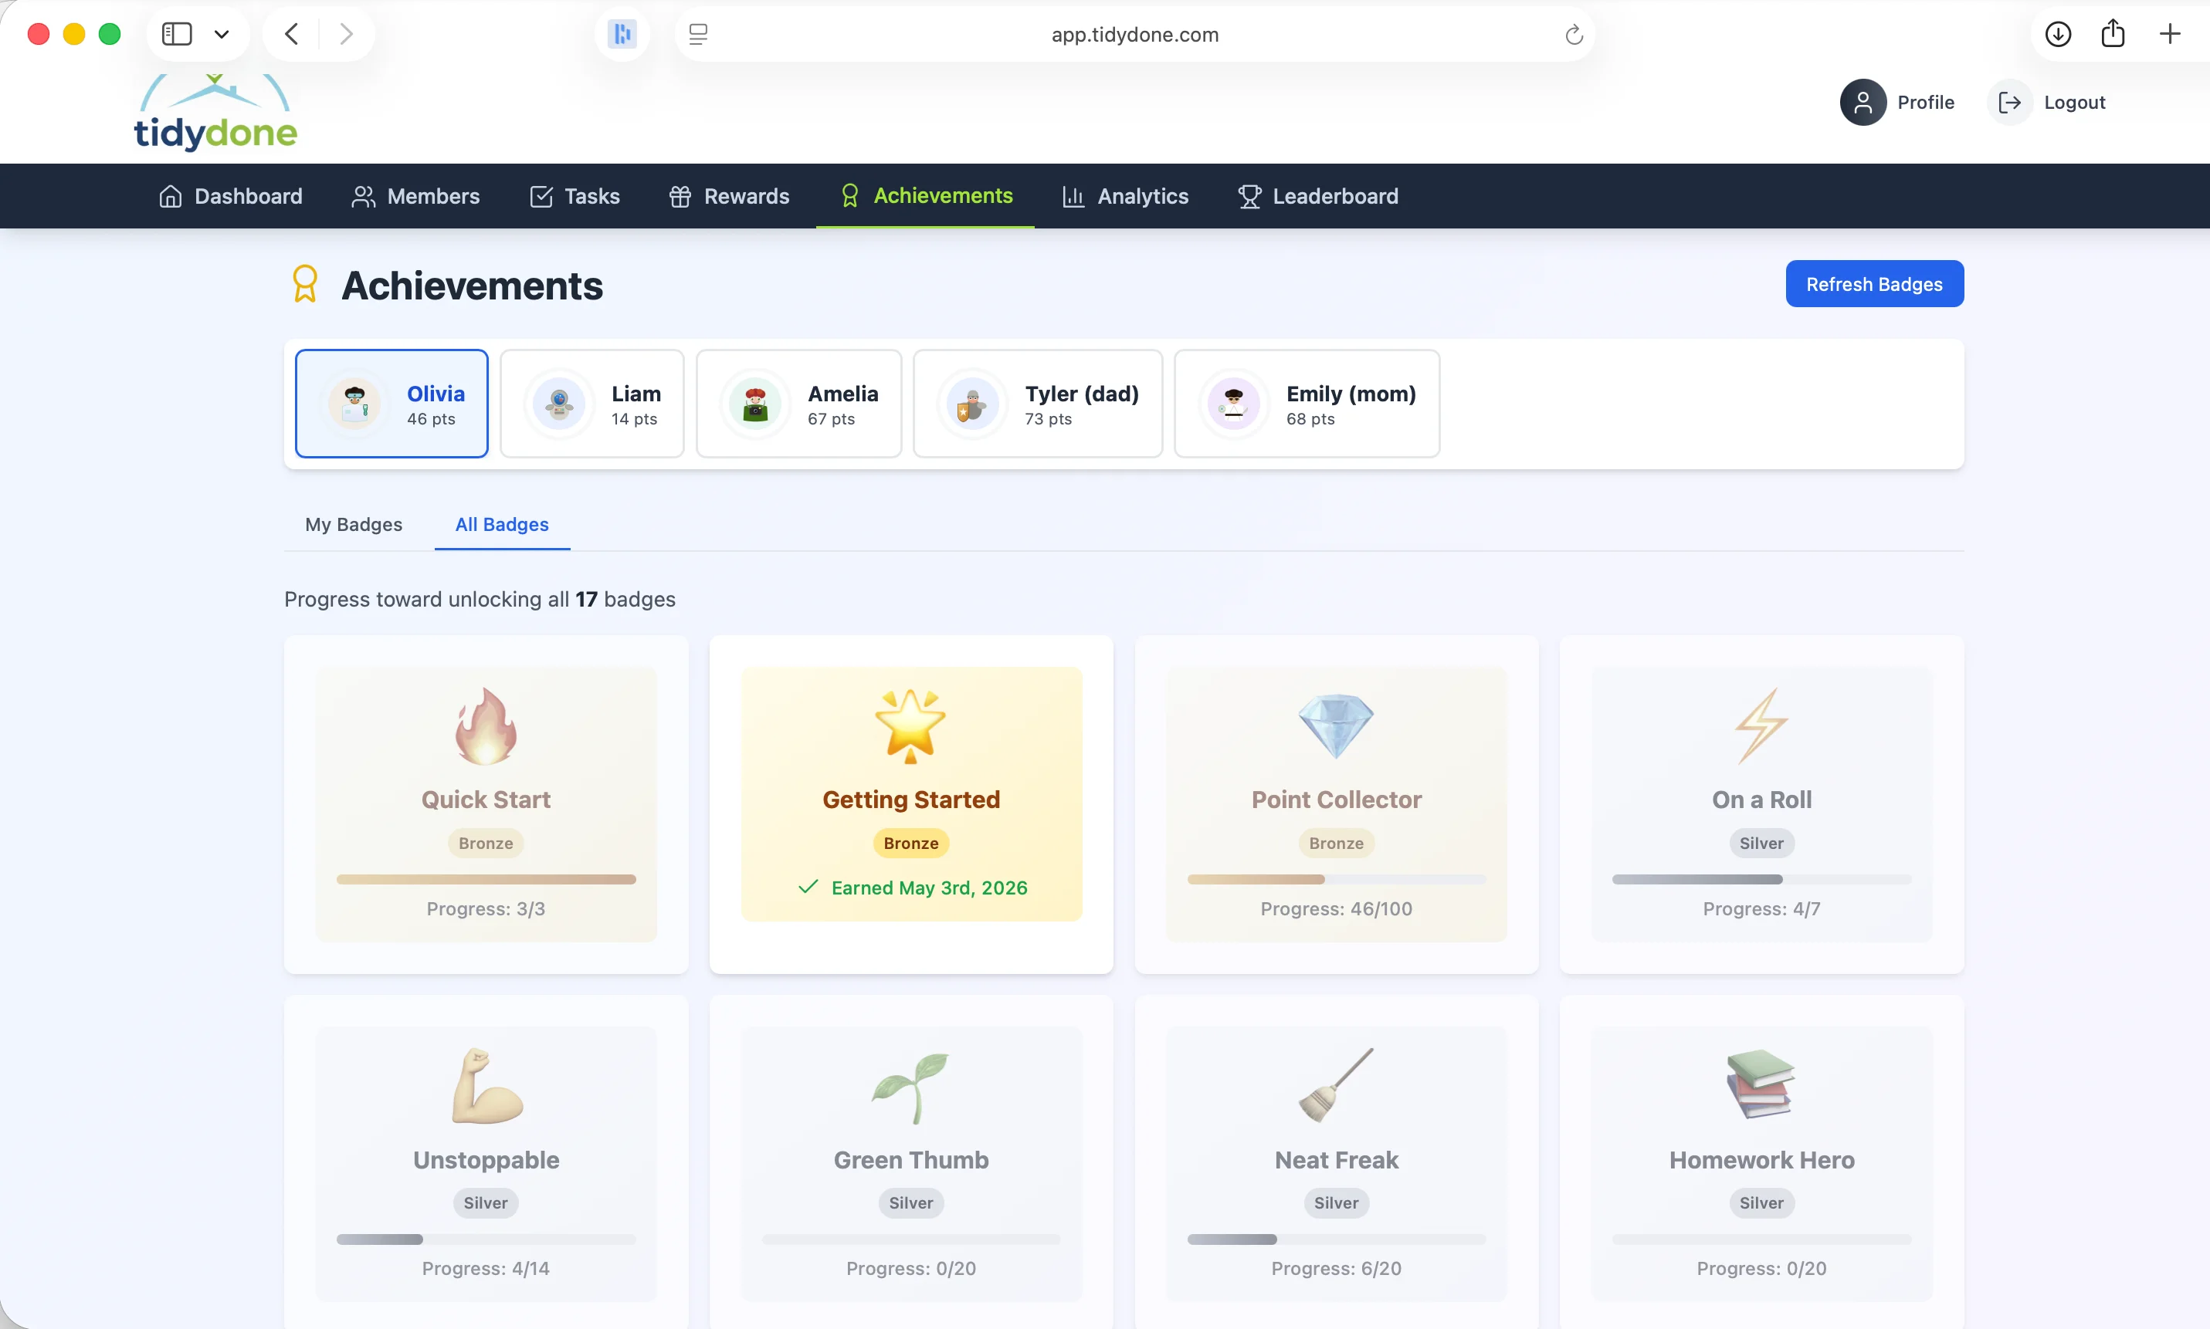Click the Green Thumb seedling icon
The height and width of the screenshot is (1329, 2210).
click(910, 1087)
